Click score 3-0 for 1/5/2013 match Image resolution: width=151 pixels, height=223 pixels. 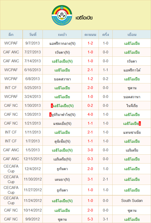90,150
